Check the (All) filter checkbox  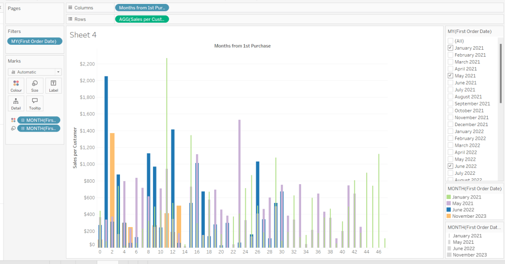pyautogui.click(x=450, y=41)
